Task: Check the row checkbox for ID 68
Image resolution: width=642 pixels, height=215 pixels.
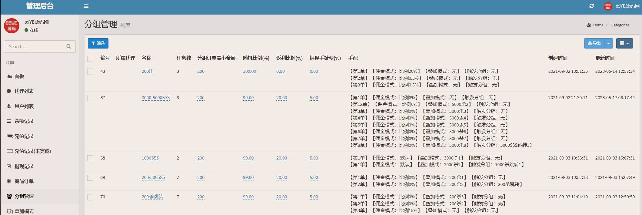Action: click(x=90, y=158)
